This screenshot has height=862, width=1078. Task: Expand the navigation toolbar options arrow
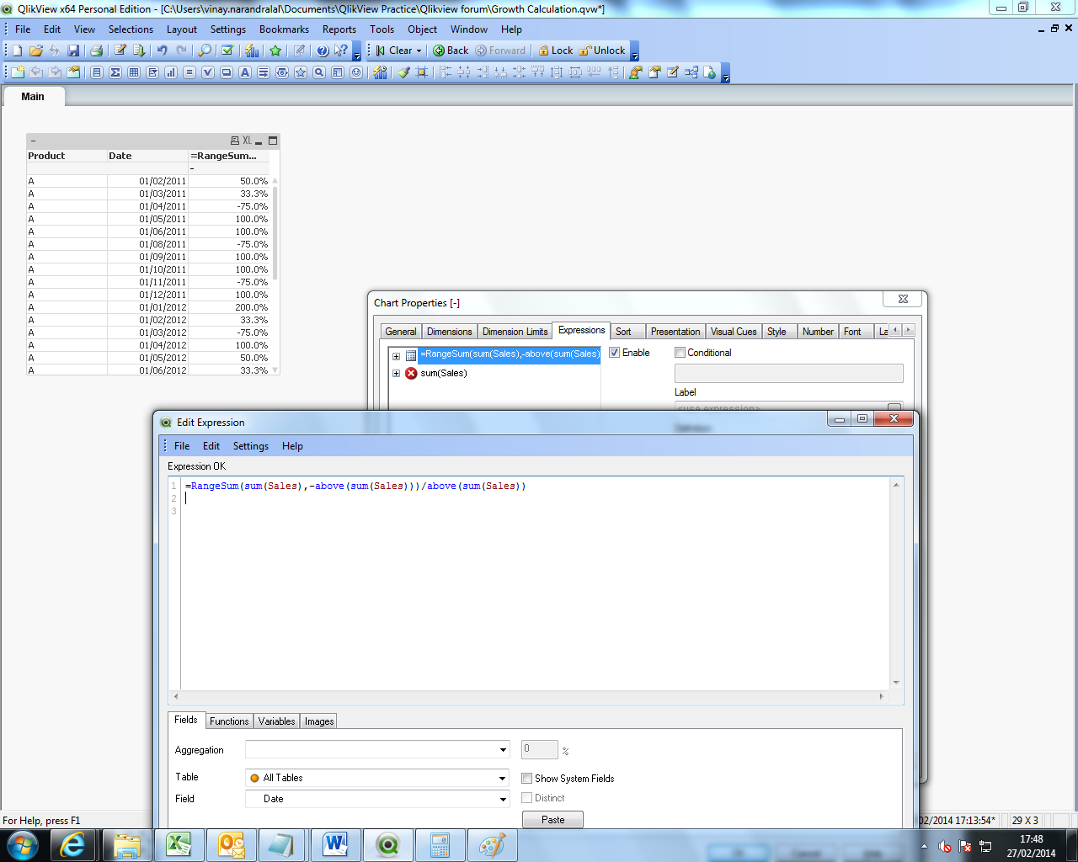(x=634, y=52)
